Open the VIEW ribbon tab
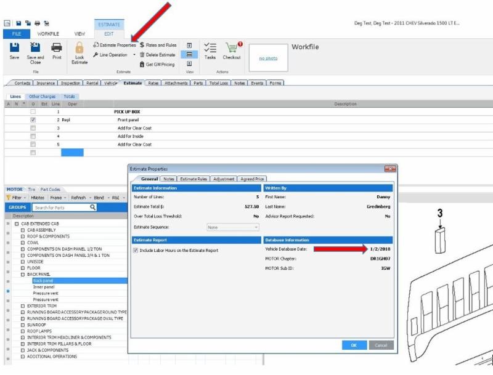 [x=79, y=34]
